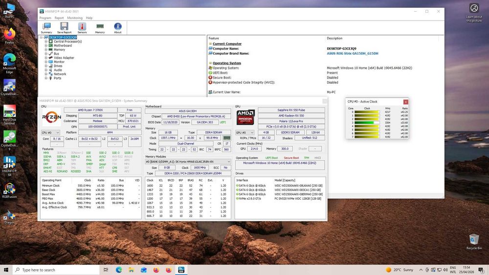Collapse the DESKTOP-G3CEJQ9 root node
Image resolution: width=489 pixels, height=275 pixels.
coord(41,38)
